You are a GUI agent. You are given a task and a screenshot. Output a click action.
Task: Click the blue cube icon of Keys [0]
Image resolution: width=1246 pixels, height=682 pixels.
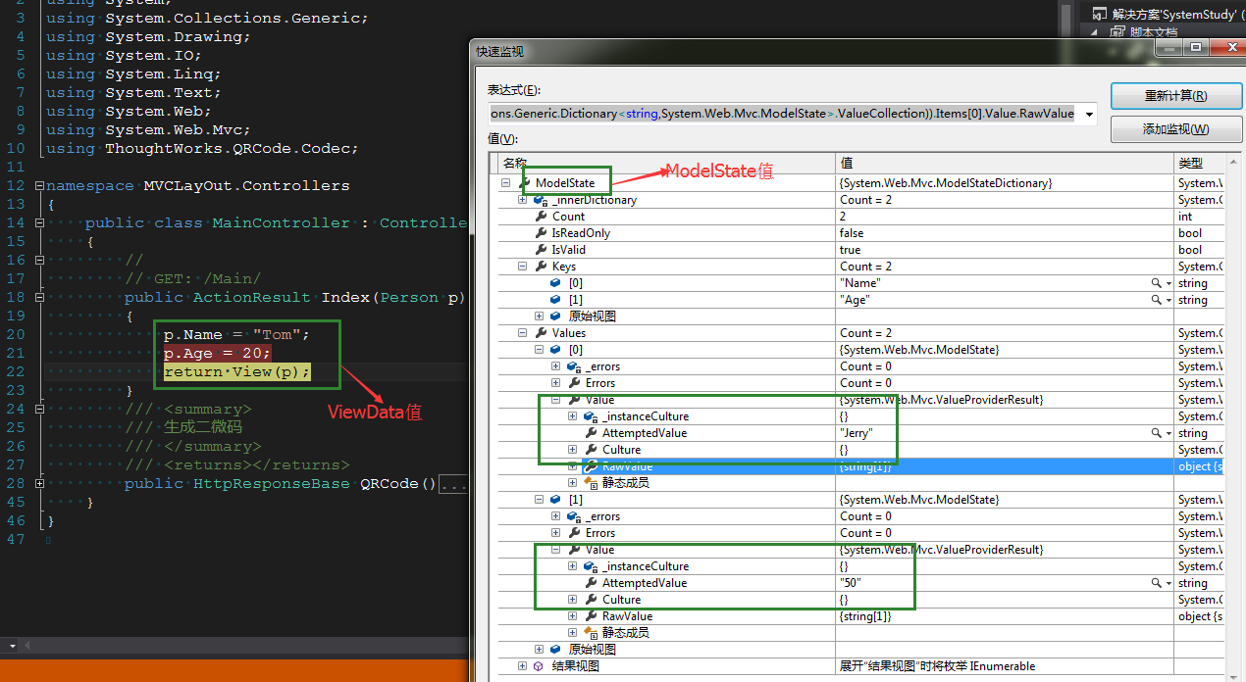[557, 283]
